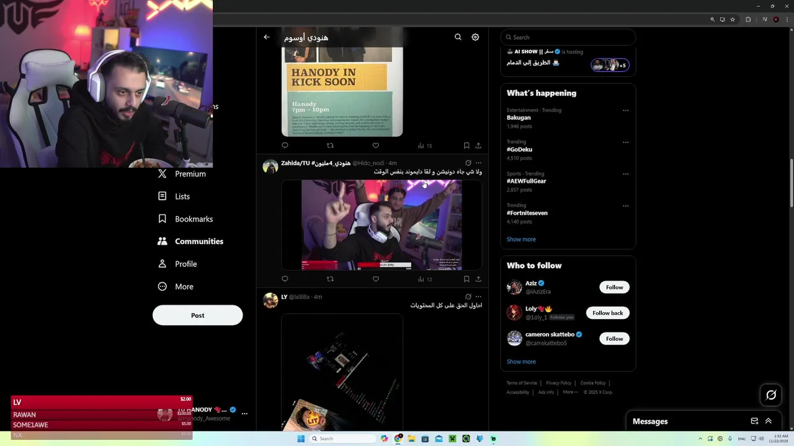Show more under What's happening
794x446 pixels.
click(521, 239)
